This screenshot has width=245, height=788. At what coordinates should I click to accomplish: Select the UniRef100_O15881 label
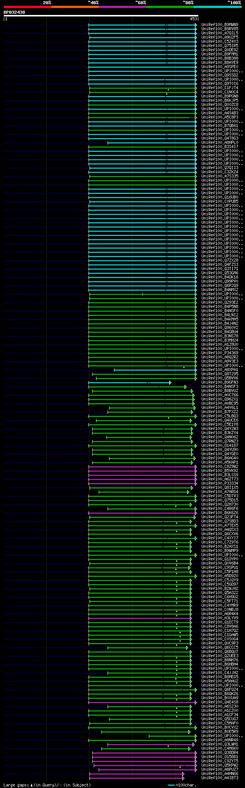pyautogui.click(x=220, y=757)
